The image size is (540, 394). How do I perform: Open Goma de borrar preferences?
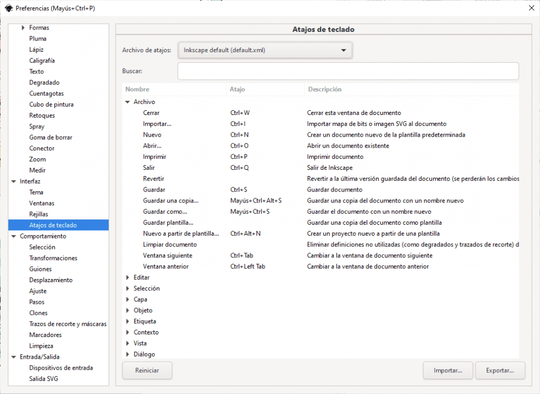tap(51, 138)
